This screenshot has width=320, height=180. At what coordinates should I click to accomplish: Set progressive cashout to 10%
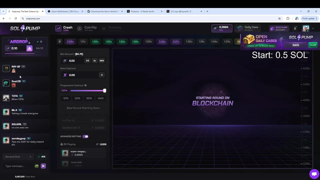point(66,98)
